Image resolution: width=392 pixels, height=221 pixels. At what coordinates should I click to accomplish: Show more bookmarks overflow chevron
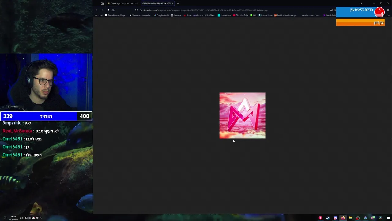[389, 15]
